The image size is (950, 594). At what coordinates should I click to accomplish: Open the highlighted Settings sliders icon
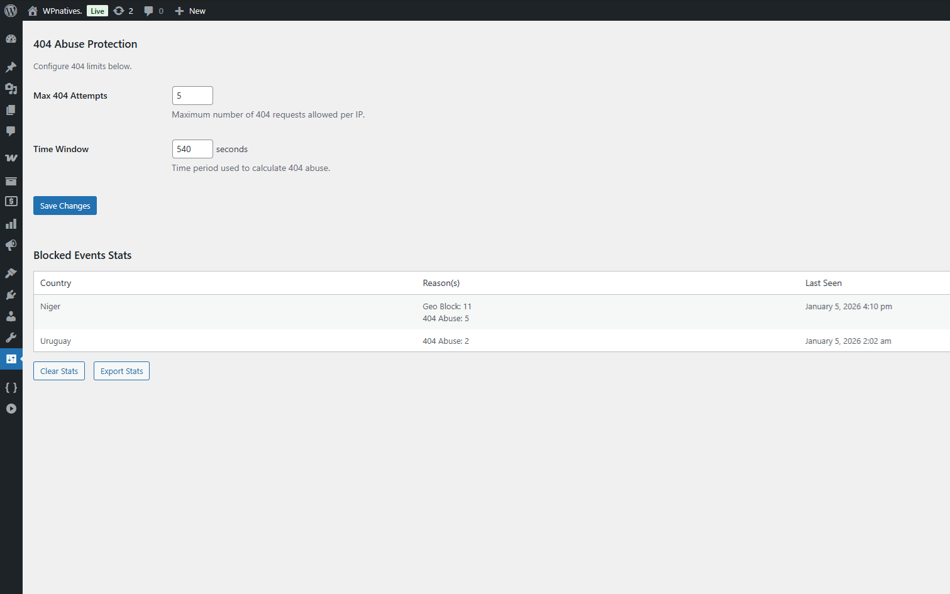click(11, 359)
